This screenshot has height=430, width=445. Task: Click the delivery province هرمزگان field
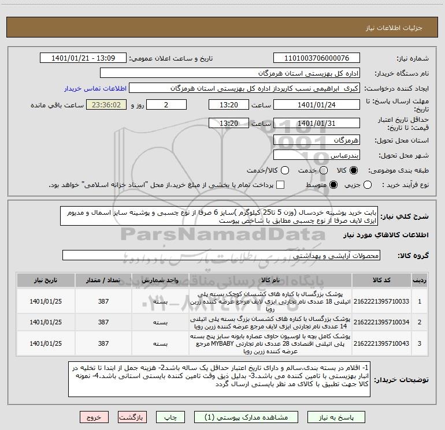(x=317, y=140)
